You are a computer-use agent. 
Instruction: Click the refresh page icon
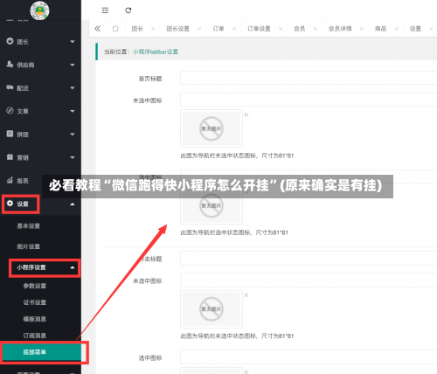click(x=128, y=10)
